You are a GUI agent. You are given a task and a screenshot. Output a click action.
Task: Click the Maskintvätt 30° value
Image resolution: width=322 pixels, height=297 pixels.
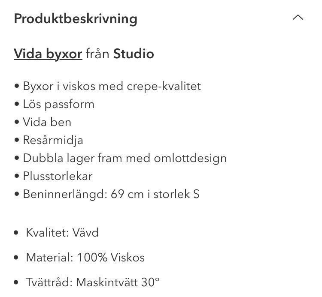click(118, 282)
